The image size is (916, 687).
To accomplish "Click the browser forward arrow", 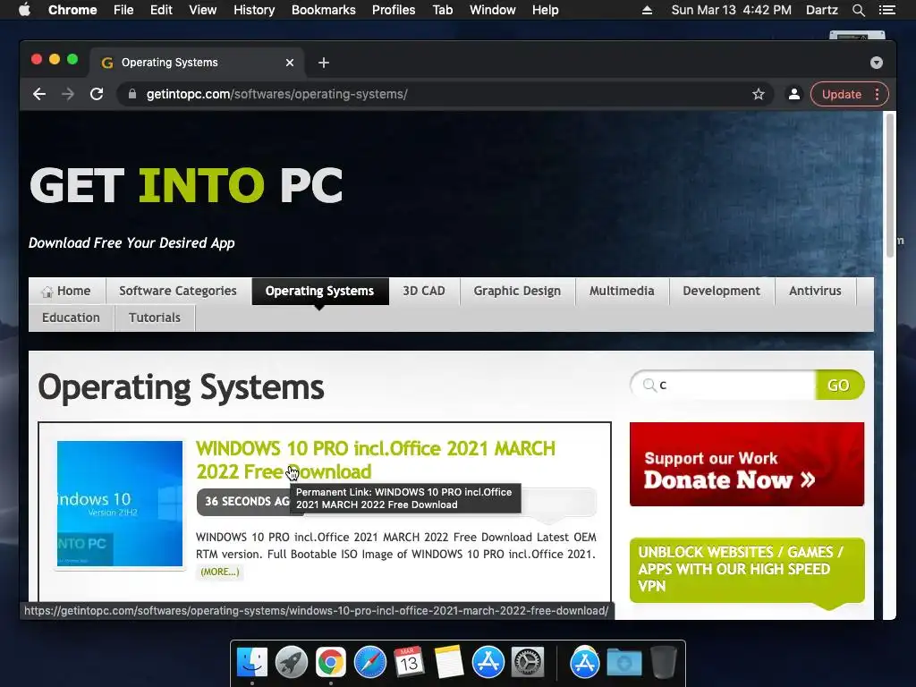I will coord(68,94).
